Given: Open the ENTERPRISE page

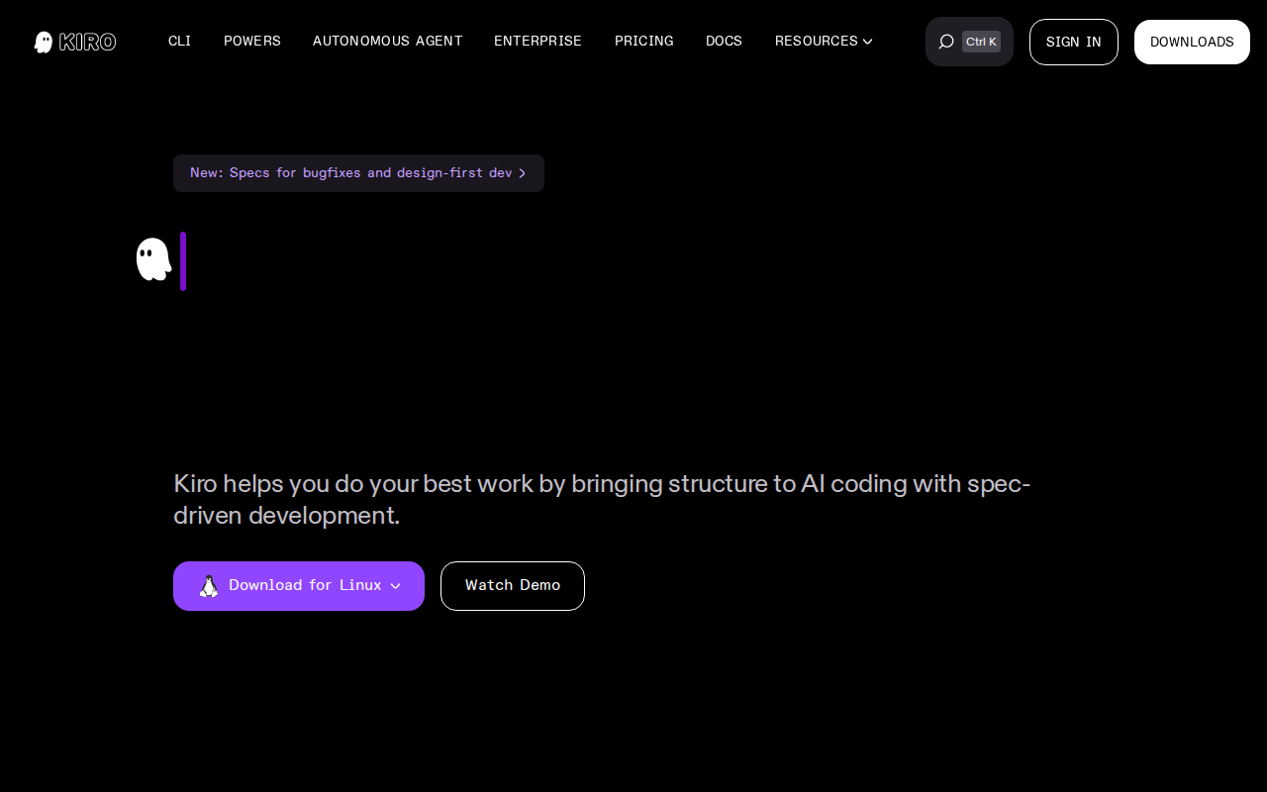Looking at the screenshot, I should point(537,42).
